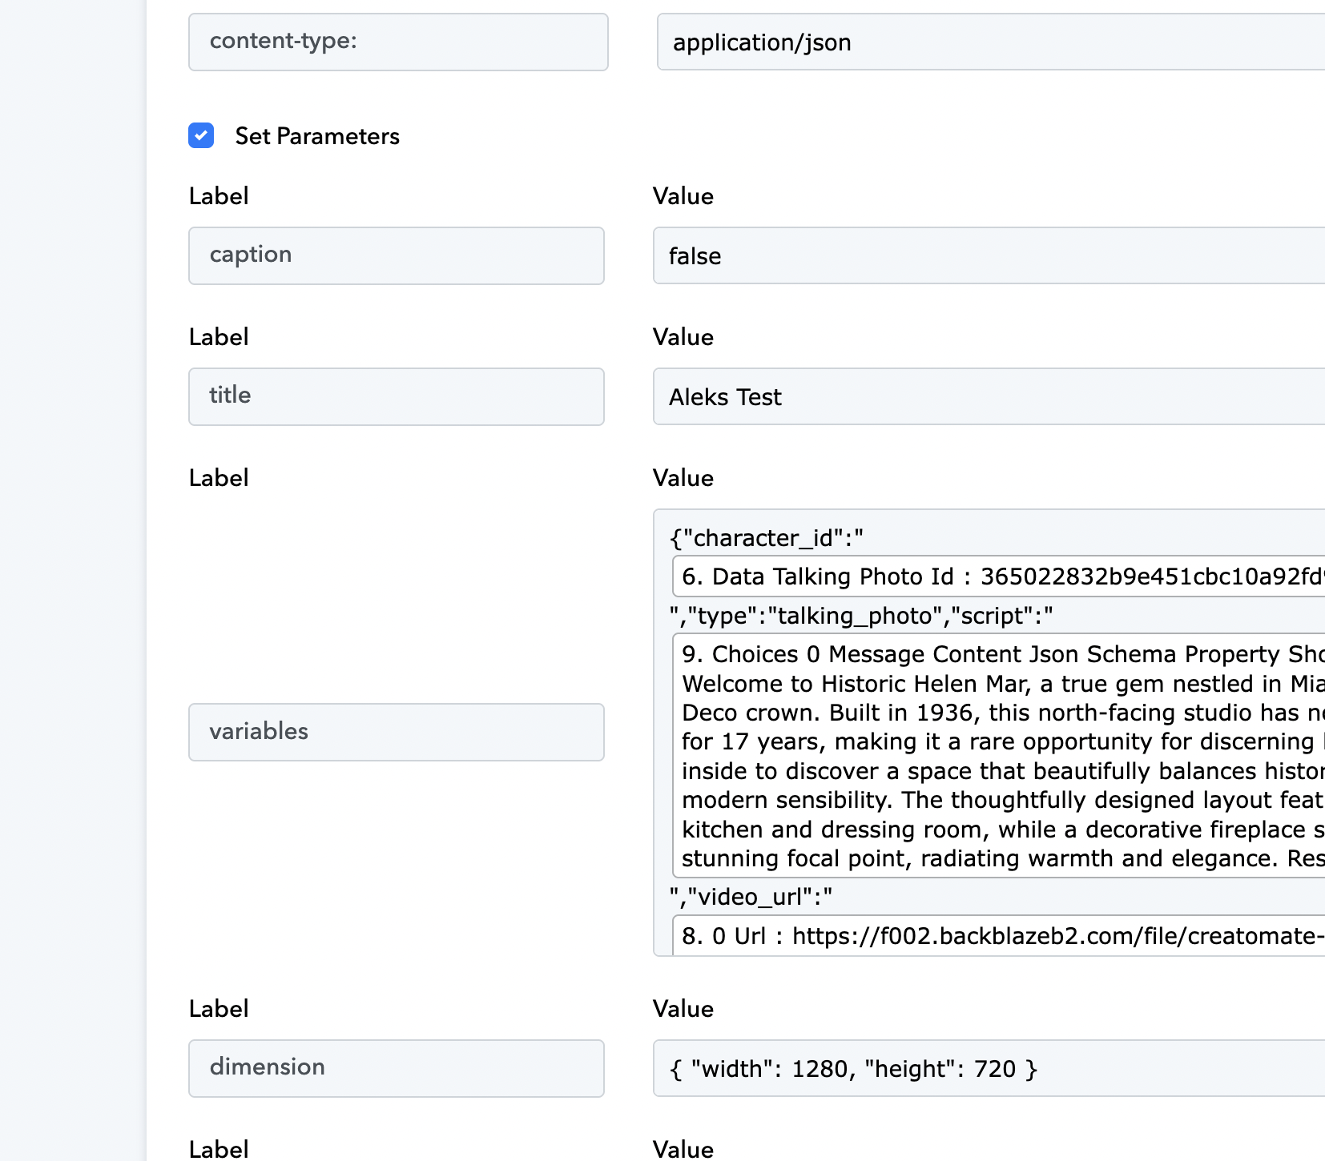
Task: Click the video_url JSON key text
Action: point(751,897)
